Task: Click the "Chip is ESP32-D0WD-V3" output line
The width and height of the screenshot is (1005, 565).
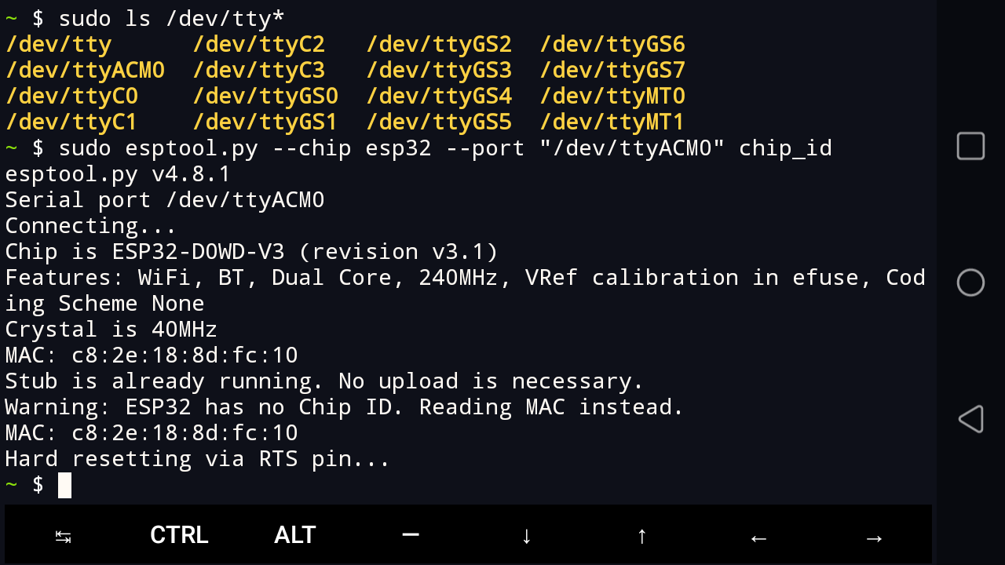Action: coord(251,252)
